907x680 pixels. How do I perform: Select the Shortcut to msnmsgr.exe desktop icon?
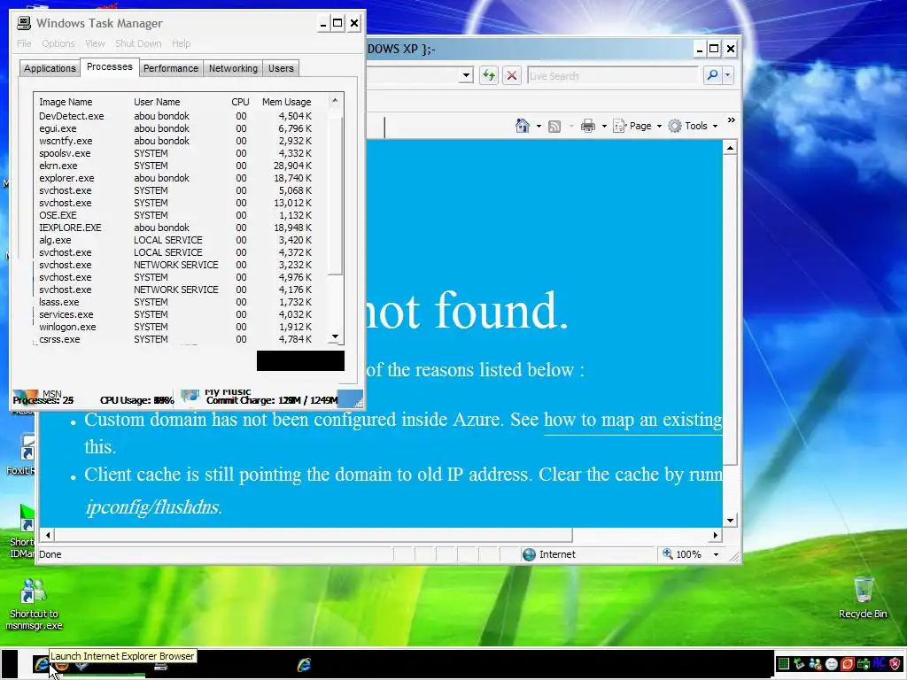point(34,604)
